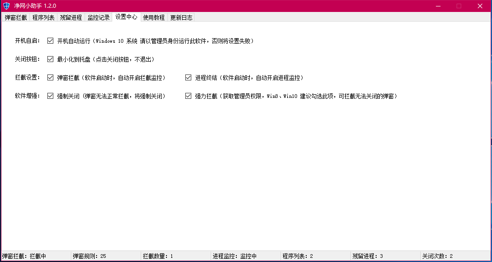
Task: Disable the 强力拦截 checkbox
Action: (188, 96)
